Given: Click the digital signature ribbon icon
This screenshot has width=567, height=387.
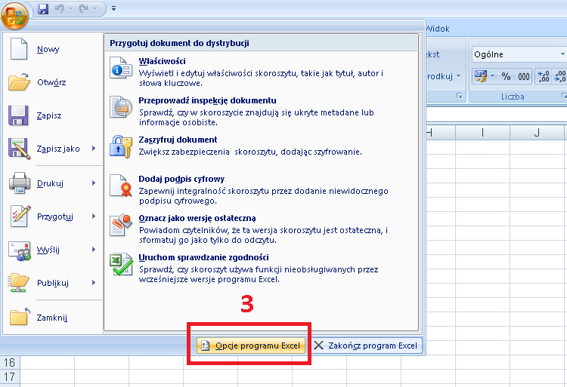Looking at the screenshot, I should tap(121, 186).
